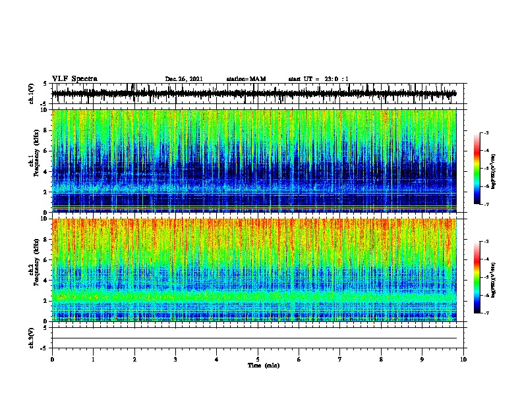Click the "VLF Spectra" title text

pyautogui.click(x=74, y=79)
